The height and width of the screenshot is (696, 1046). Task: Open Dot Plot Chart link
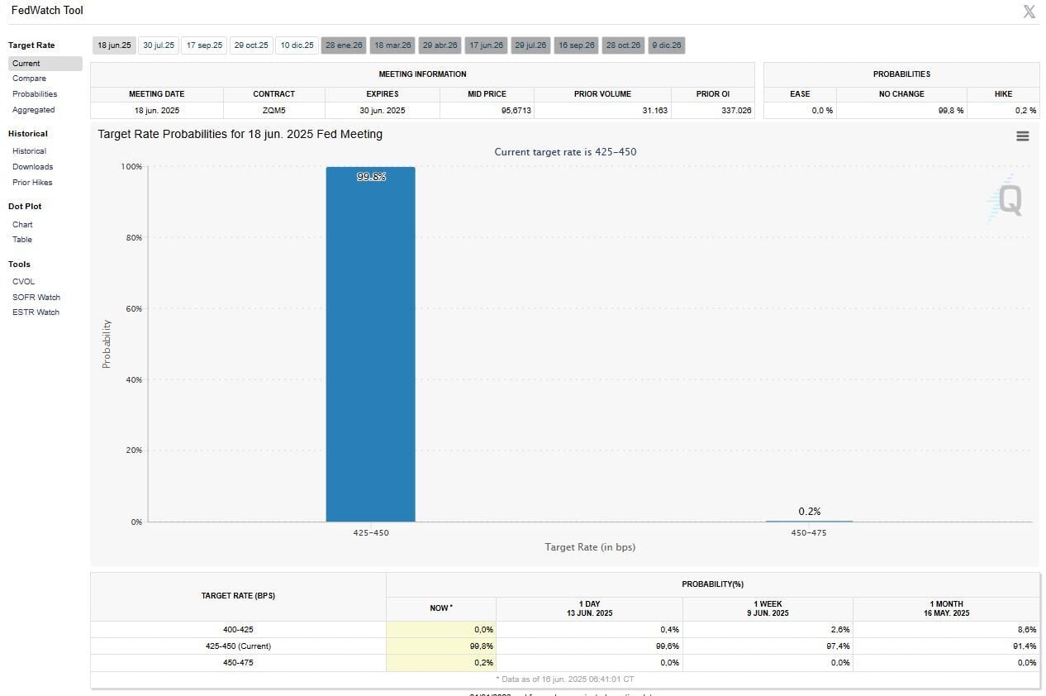click(x=22, y=225)
